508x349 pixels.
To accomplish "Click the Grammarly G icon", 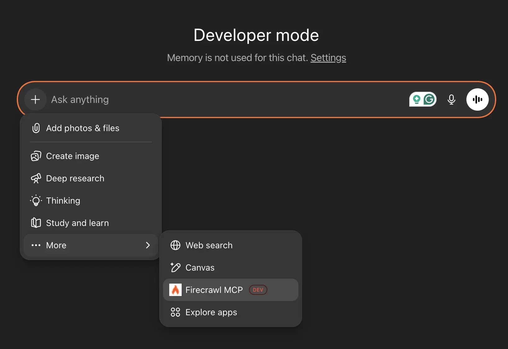I will click(x=429, y=99).
